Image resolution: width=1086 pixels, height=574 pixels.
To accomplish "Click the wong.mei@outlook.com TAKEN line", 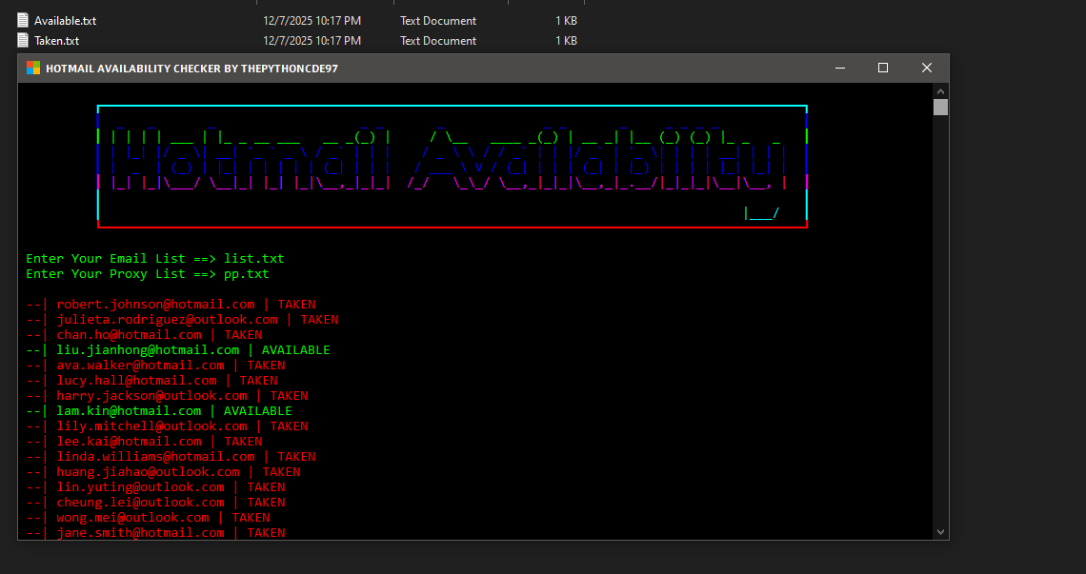I will pyautogui.click(x=149, y=517).
